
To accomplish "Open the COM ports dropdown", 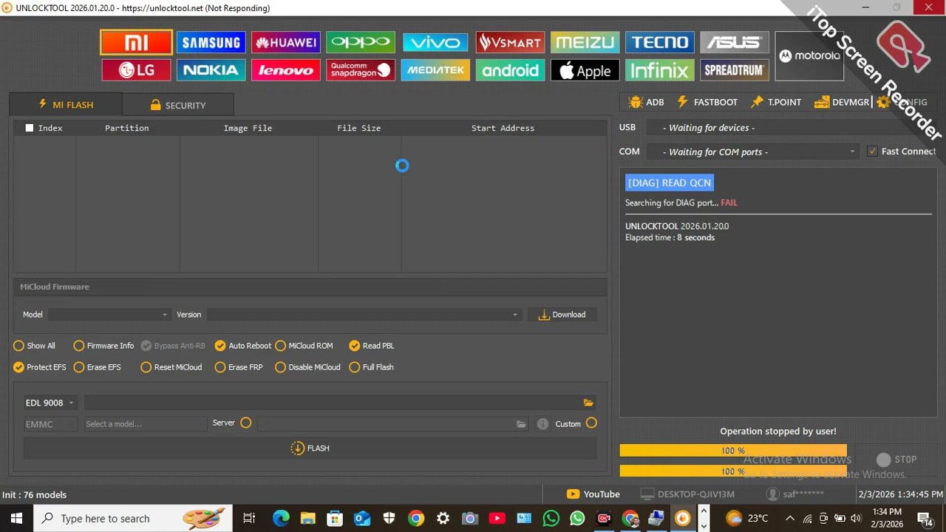I will pos(754,151).
